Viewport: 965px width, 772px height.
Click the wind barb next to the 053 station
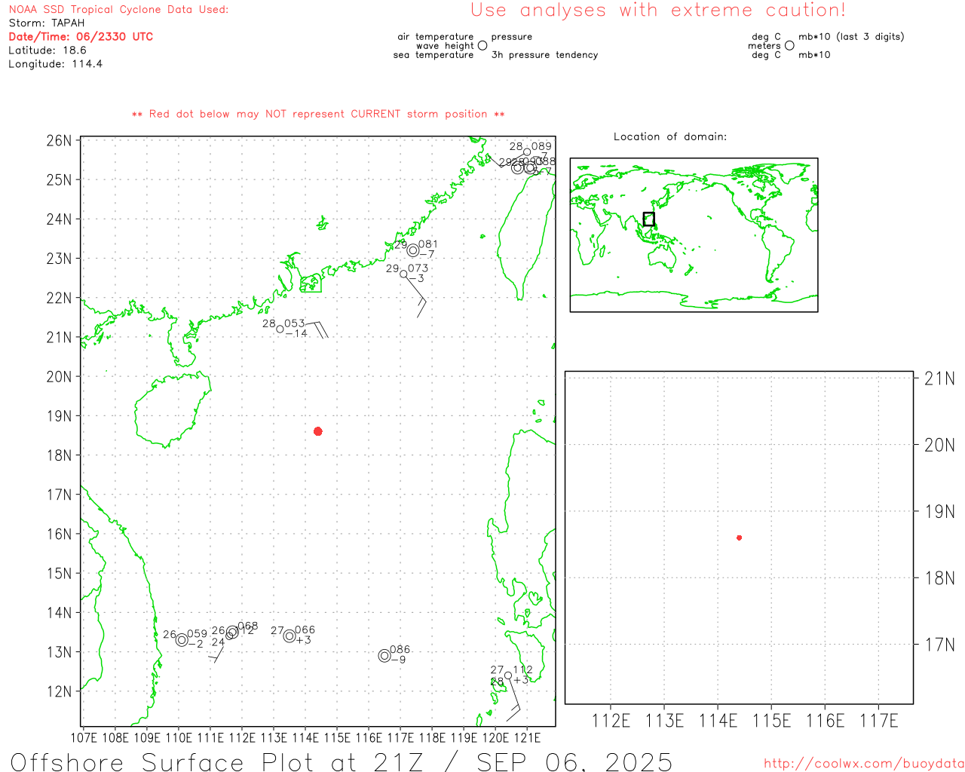point(317,329)
